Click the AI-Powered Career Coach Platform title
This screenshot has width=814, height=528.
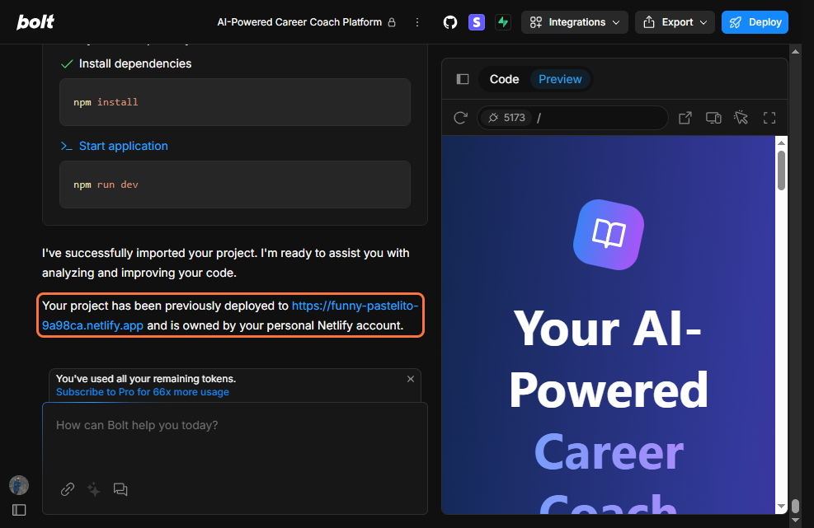coord(299,22)
